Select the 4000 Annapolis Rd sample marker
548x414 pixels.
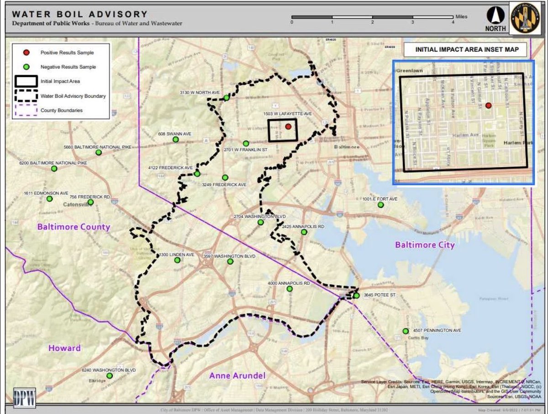(x=290, y=288)
